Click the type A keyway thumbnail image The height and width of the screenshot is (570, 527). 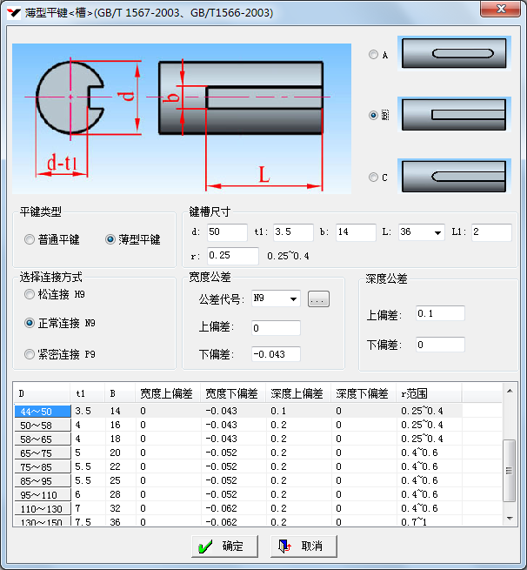pyautogui.click(x=454, y=53)
